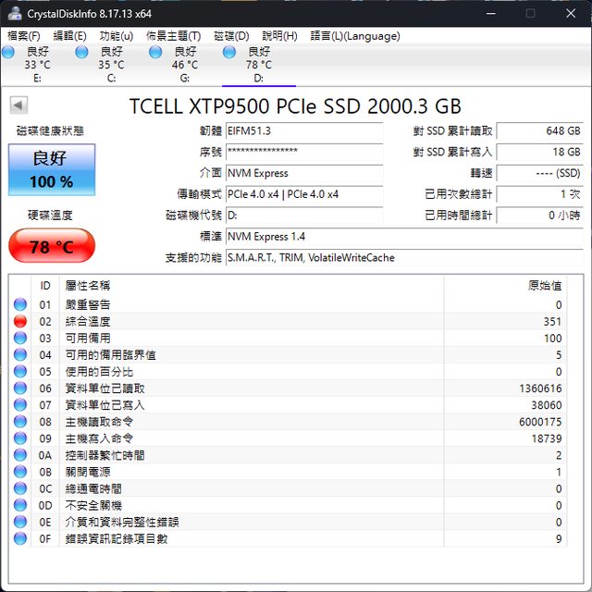This screenshot has width=592, height=592.
Task: Open the 佈景主題(T) menu
Action: click(x=173, y=36)
